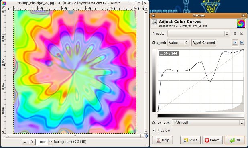Click the GIMP Wilber icon in image title bar
The width and height of the screenshot is (248, 148).
4,3
